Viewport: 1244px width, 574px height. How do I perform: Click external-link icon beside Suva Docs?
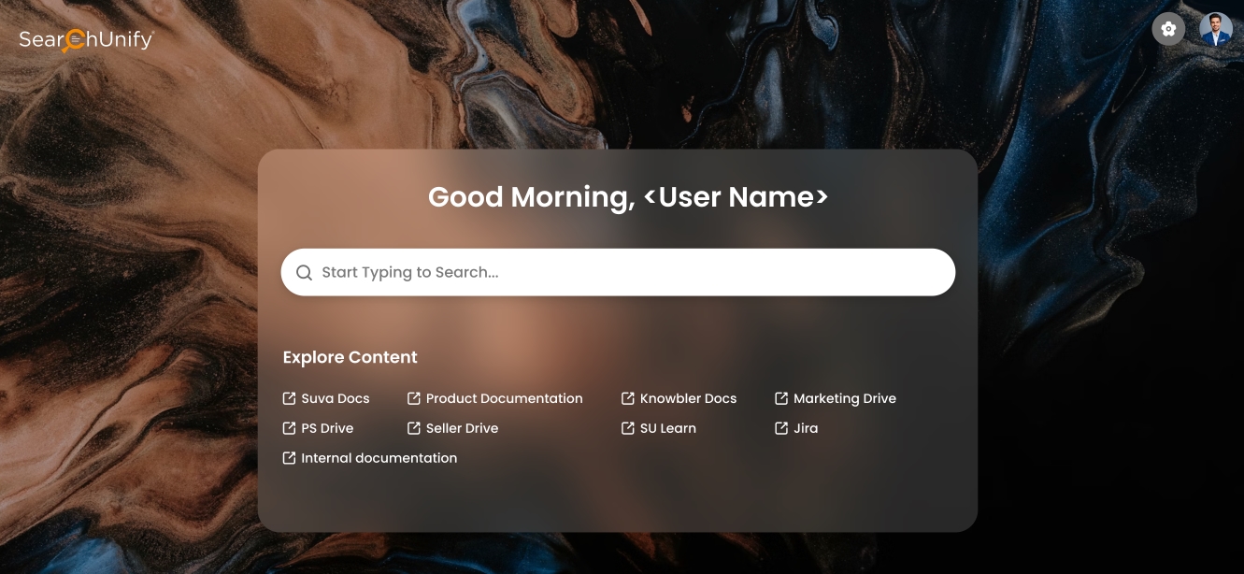(x=290, y=399)
